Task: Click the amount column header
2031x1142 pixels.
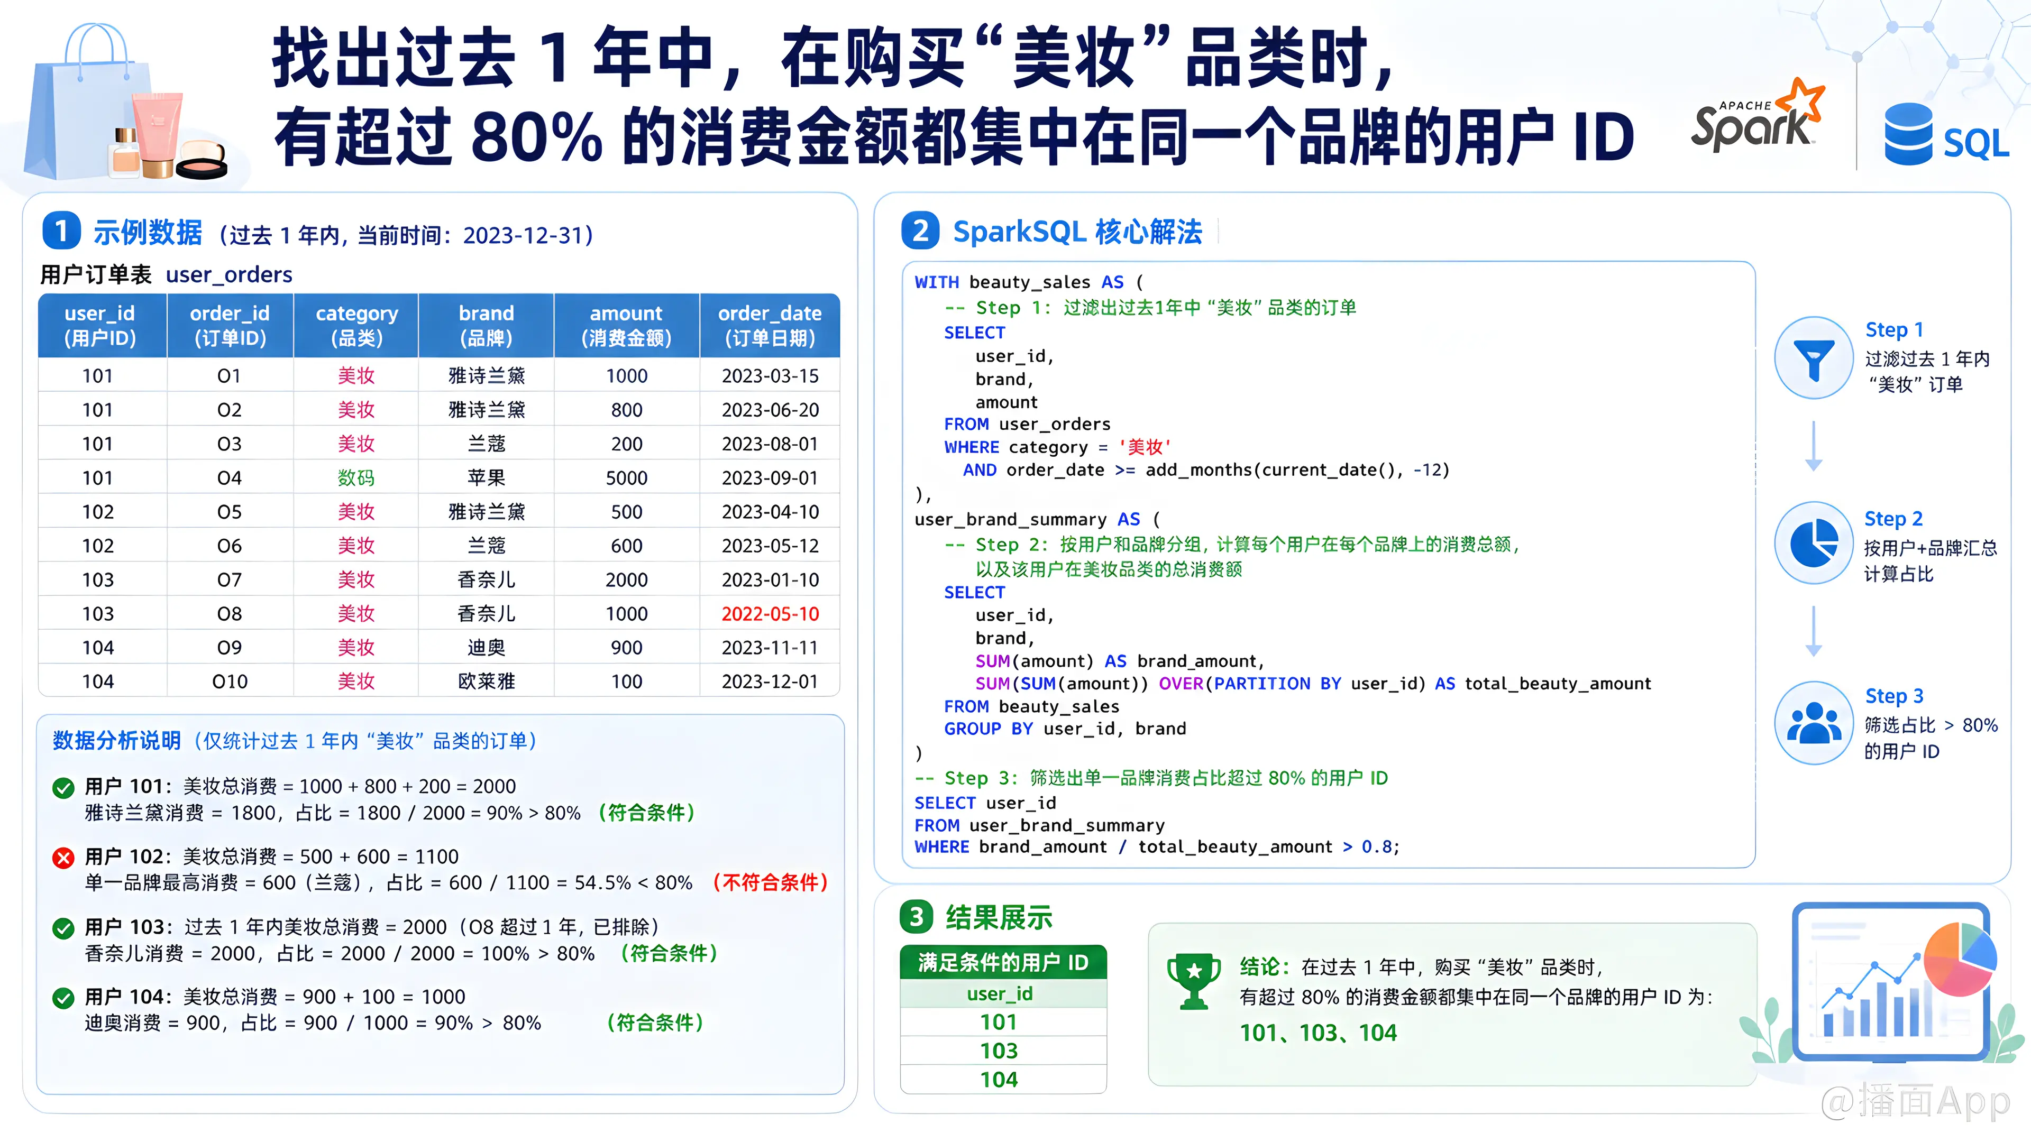Action: tap(627, 326)
